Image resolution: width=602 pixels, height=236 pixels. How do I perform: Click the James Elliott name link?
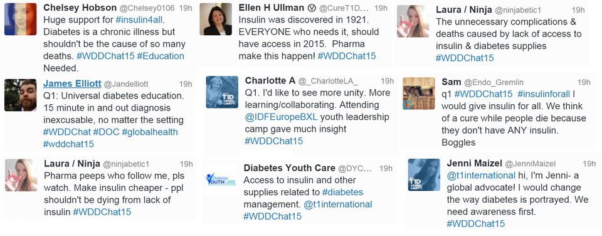click(x=72, y=83)
